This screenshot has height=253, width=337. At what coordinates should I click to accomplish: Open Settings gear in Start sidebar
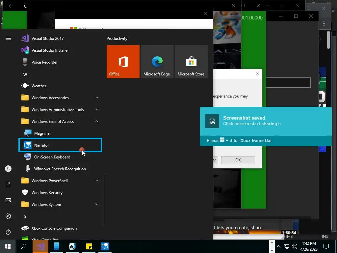[x=8, y=216]
